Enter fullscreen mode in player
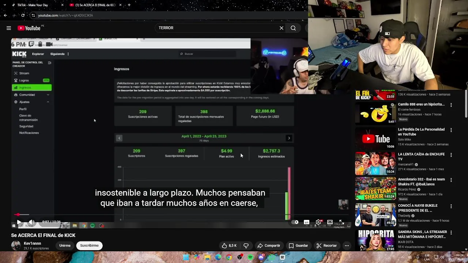This screenshot has width=468, height=263. (x=341, y=222)
